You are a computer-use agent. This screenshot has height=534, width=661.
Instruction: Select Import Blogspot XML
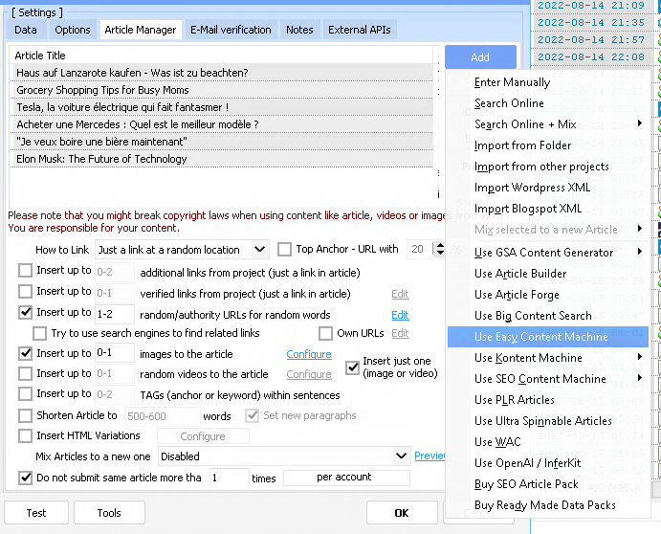528,209
